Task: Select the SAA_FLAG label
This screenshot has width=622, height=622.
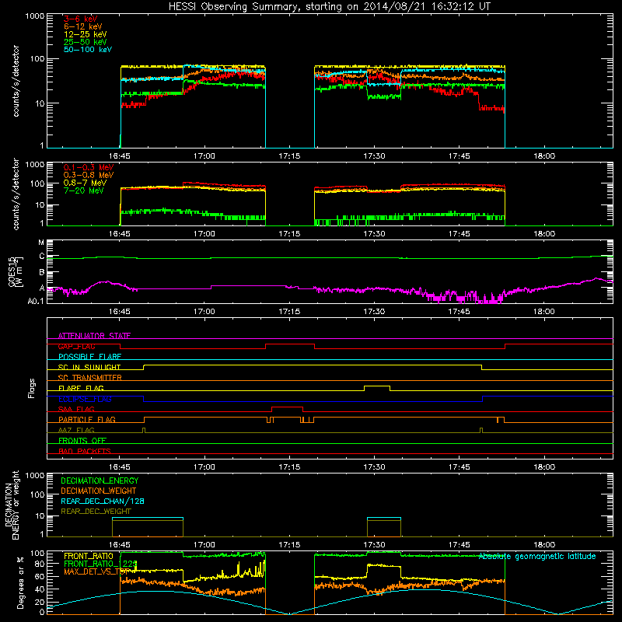Action: 76,409
